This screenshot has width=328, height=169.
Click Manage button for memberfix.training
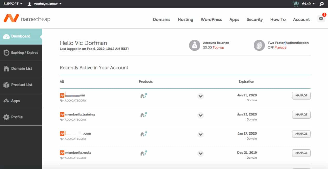point(301,114)
